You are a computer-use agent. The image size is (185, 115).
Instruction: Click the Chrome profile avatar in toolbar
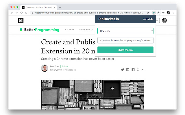tap(168, 13)
